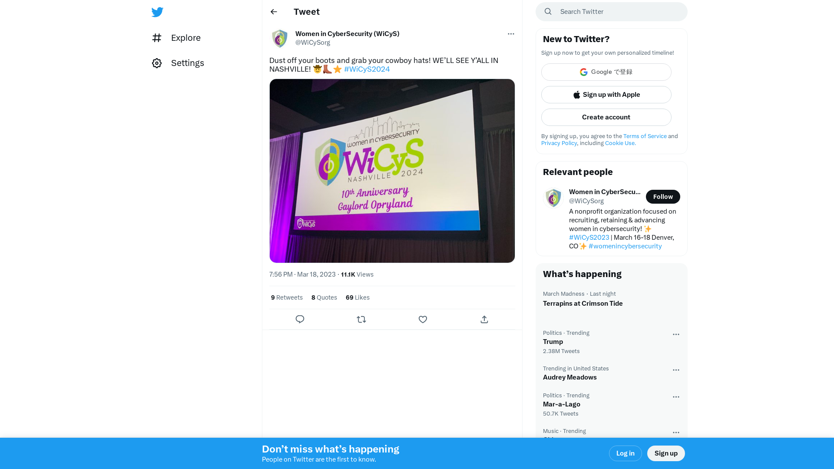Click the like heart icon on tweet

click(423, 319)
